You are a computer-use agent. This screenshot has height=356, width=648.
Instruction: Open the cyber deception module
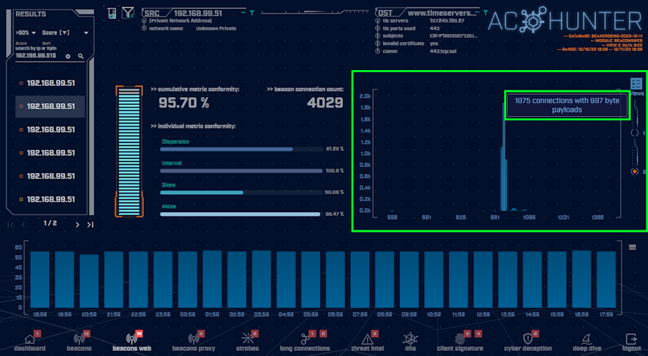[527, 342]
